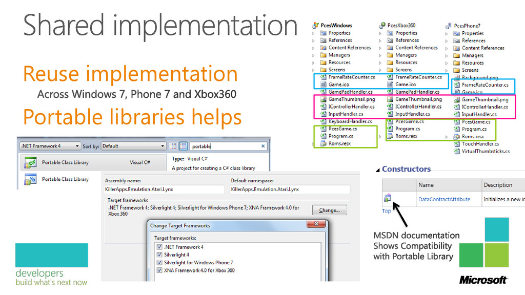Open the Sort by Default dropdown
The image size is (525, 295).
134,146
